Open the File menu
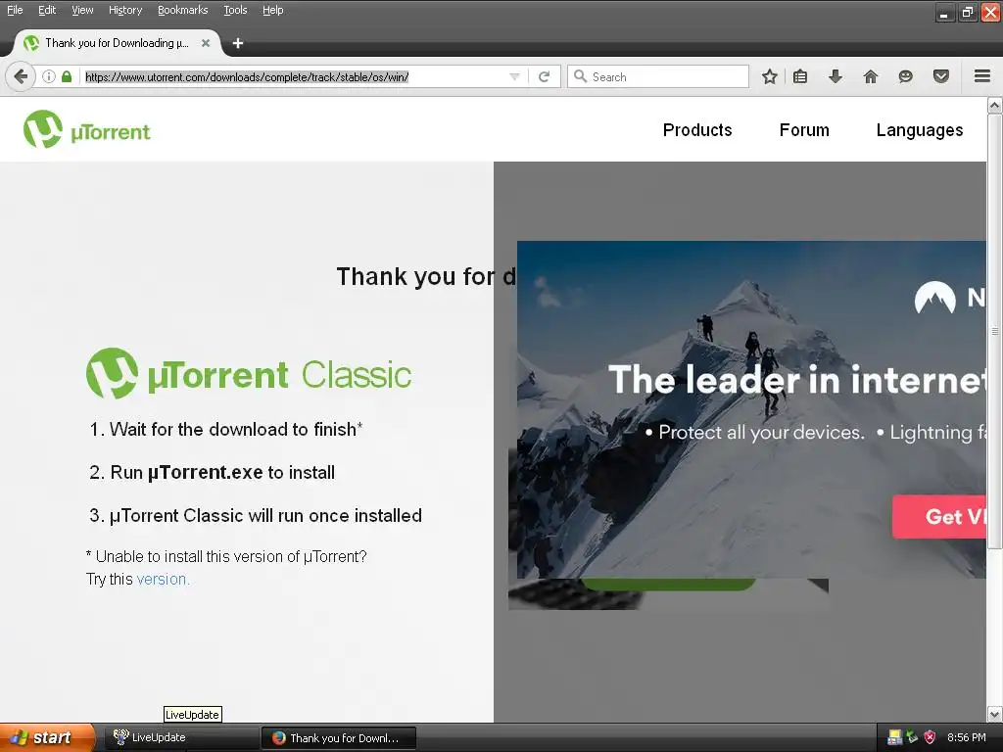 [15, 10]
